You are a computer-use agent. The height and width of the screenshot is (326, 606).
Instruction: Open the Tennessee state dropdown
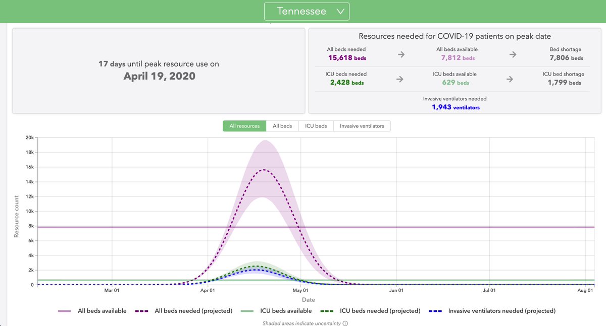click(x=307, y=11)
